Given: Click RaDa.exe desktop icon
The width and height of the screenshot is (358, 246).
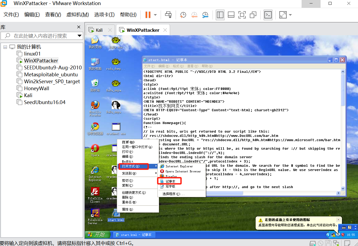Looking at the screenshot, I should click(x=116, y=43).
